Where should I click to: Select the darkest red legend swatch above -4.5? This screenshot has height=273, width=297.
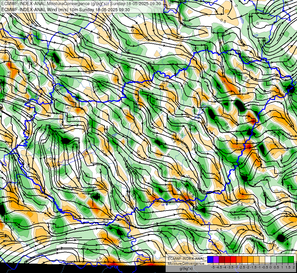(x=222, y=260)
